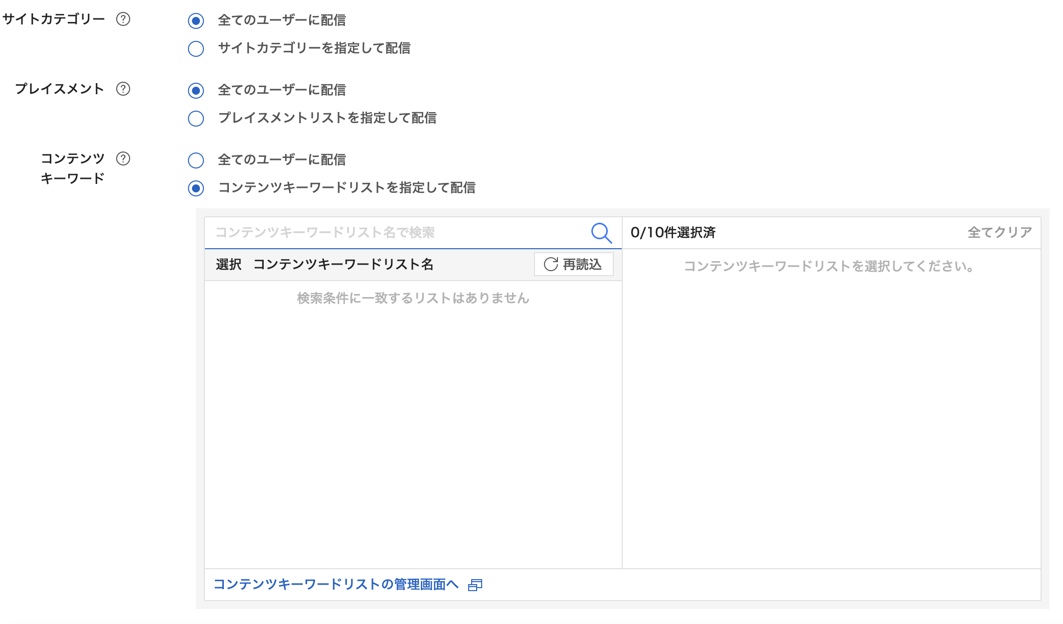Click help icon beside コンテンツキーワード label
The width and height of the screenshot is (1063, 624).
(x=123, y=158)
